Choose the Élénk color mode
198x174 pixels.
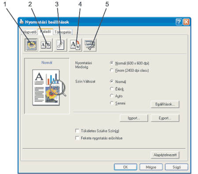coord(112,89)
